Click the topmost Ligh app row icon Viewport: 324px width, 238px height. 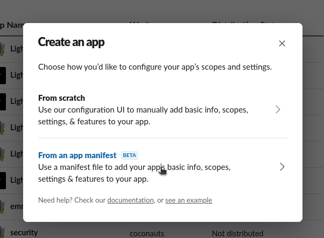(2, 49)
